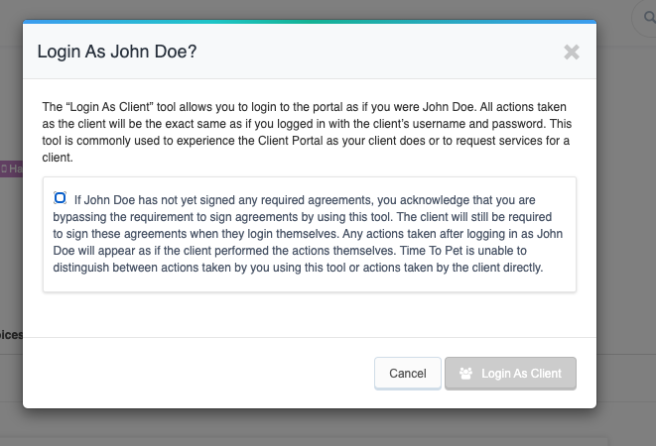The height and width of the screenshot is (446, 656).
Task: Click the paragraph starting "The "Login As Client" tool"
Action: 307,132
